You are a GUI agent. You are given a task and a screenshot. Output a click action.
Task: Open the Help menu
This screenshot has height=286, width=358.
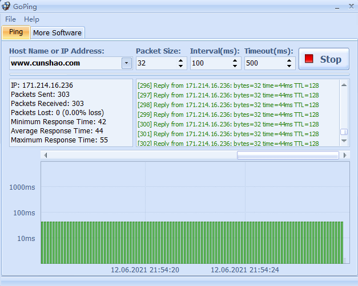coord(31,19)
